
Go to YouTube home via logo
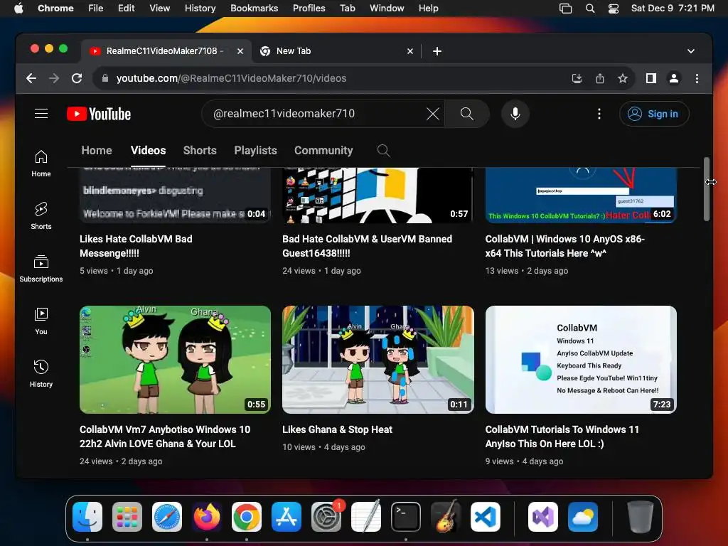[99, 114]
